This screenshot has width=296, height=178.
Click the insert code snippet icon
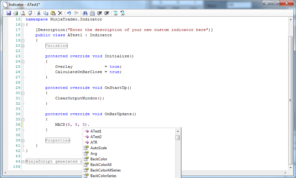[92, 13]
